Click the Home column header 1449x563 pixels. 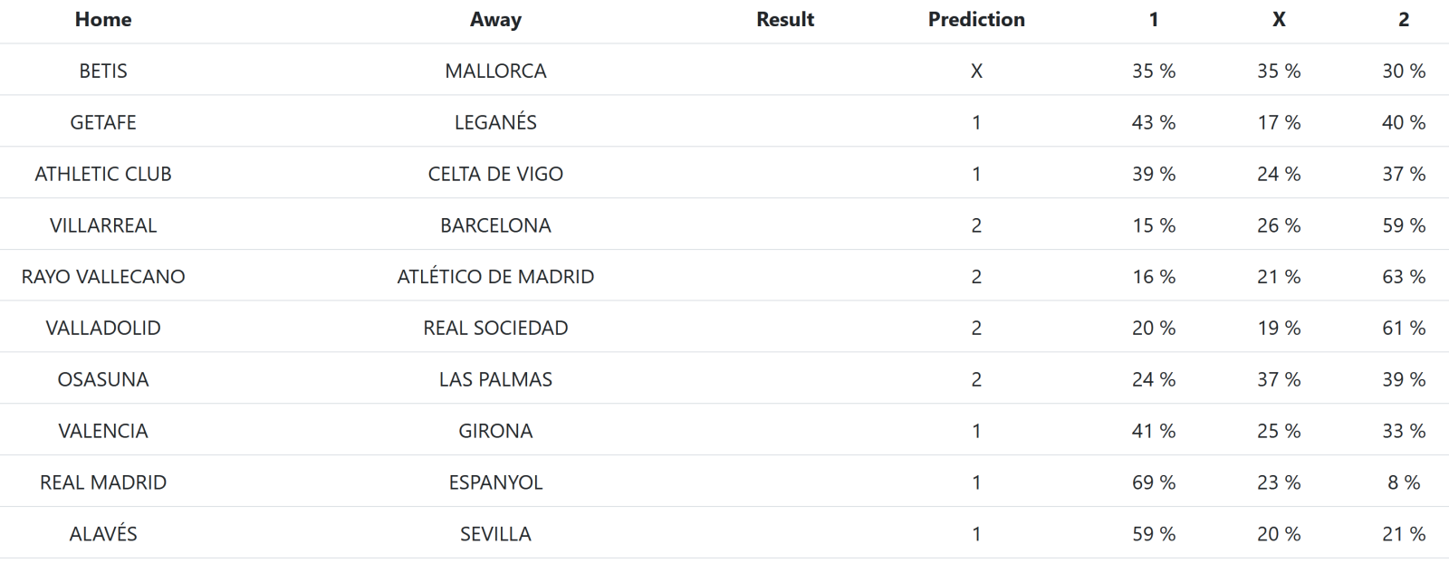(x=103, y=20)
